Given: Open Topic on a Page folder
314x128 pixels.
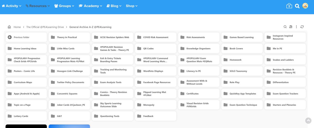Looking at the screenshot, I should (x=26, y=105).
